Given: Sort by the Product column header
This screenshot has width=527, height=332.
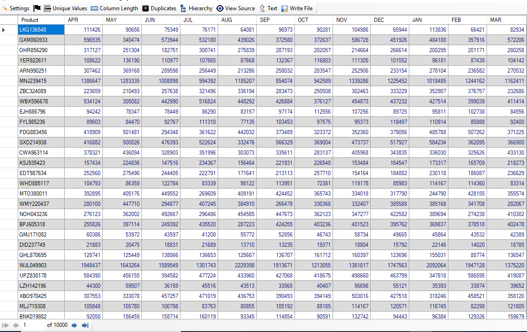Looking at the screenshot, I should pyautogui.click(x=41, y=20).
